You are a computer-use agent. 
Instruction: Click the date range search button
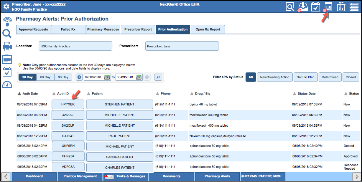tap(158, 77)
